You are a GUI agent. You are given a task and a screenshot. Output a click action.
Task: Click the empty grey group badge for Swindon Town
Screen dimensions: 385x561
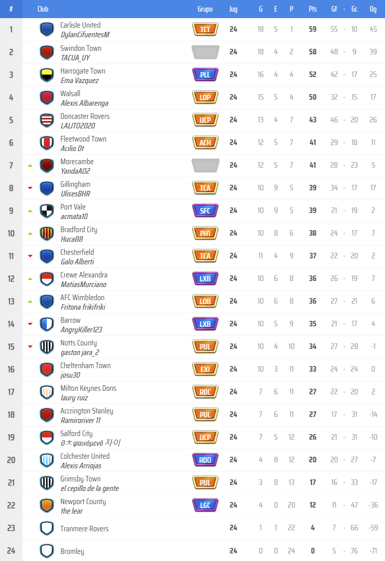[x=205, y=52]
